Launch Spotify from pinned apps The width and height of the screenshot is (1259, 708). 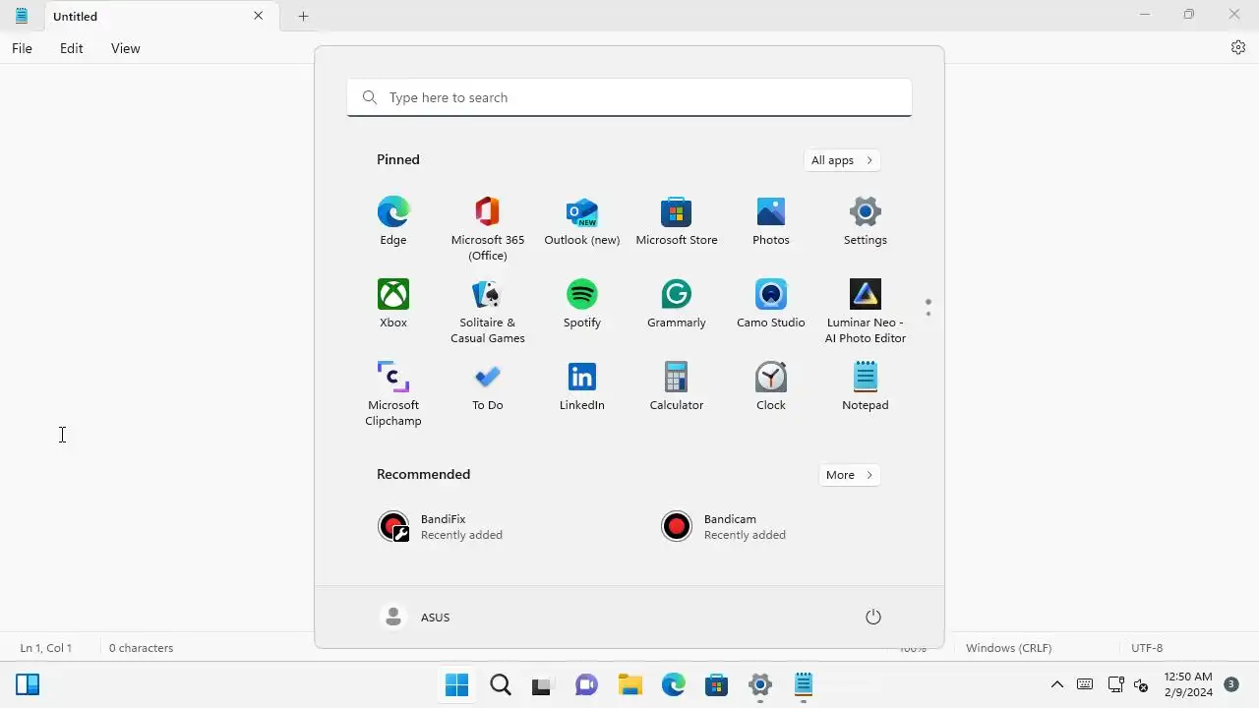581,305
